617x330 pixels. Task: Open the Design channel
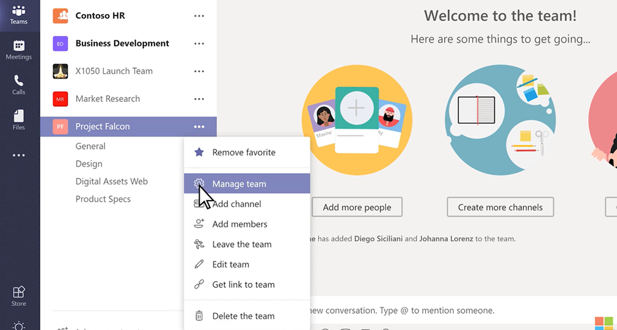[x=89, y=164]
